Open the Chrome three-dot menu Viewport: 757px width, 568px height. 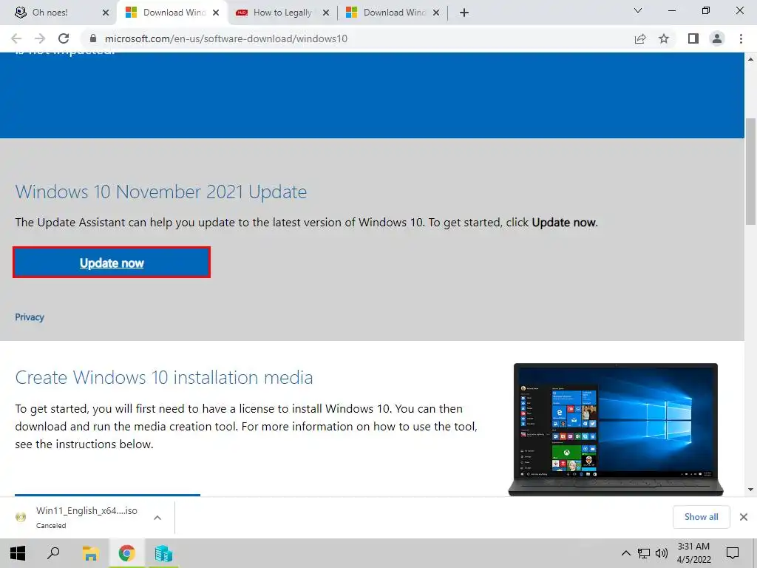tap(741, 38)
